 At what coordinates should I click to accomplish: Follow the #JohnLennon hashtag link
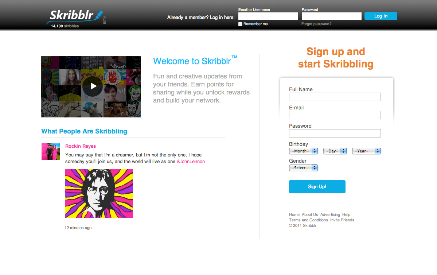pyautogui.click(x=191, y=162)
